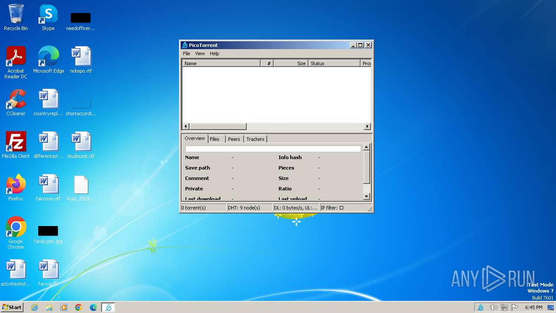Click the Overview panel scroll-up arrow
The image size is (556, 313).
click(366, 147)
